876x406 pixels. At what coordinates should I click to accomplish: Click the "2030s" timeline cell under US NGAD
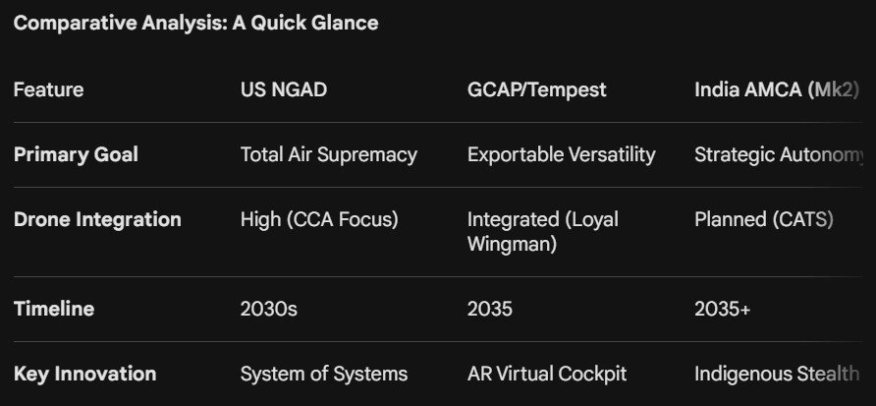click(x=268, y=309)
